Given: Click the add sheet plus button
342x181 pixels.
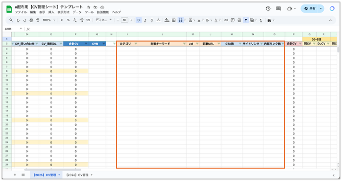Looking at the screenshot, I should (x=15, y=175).
